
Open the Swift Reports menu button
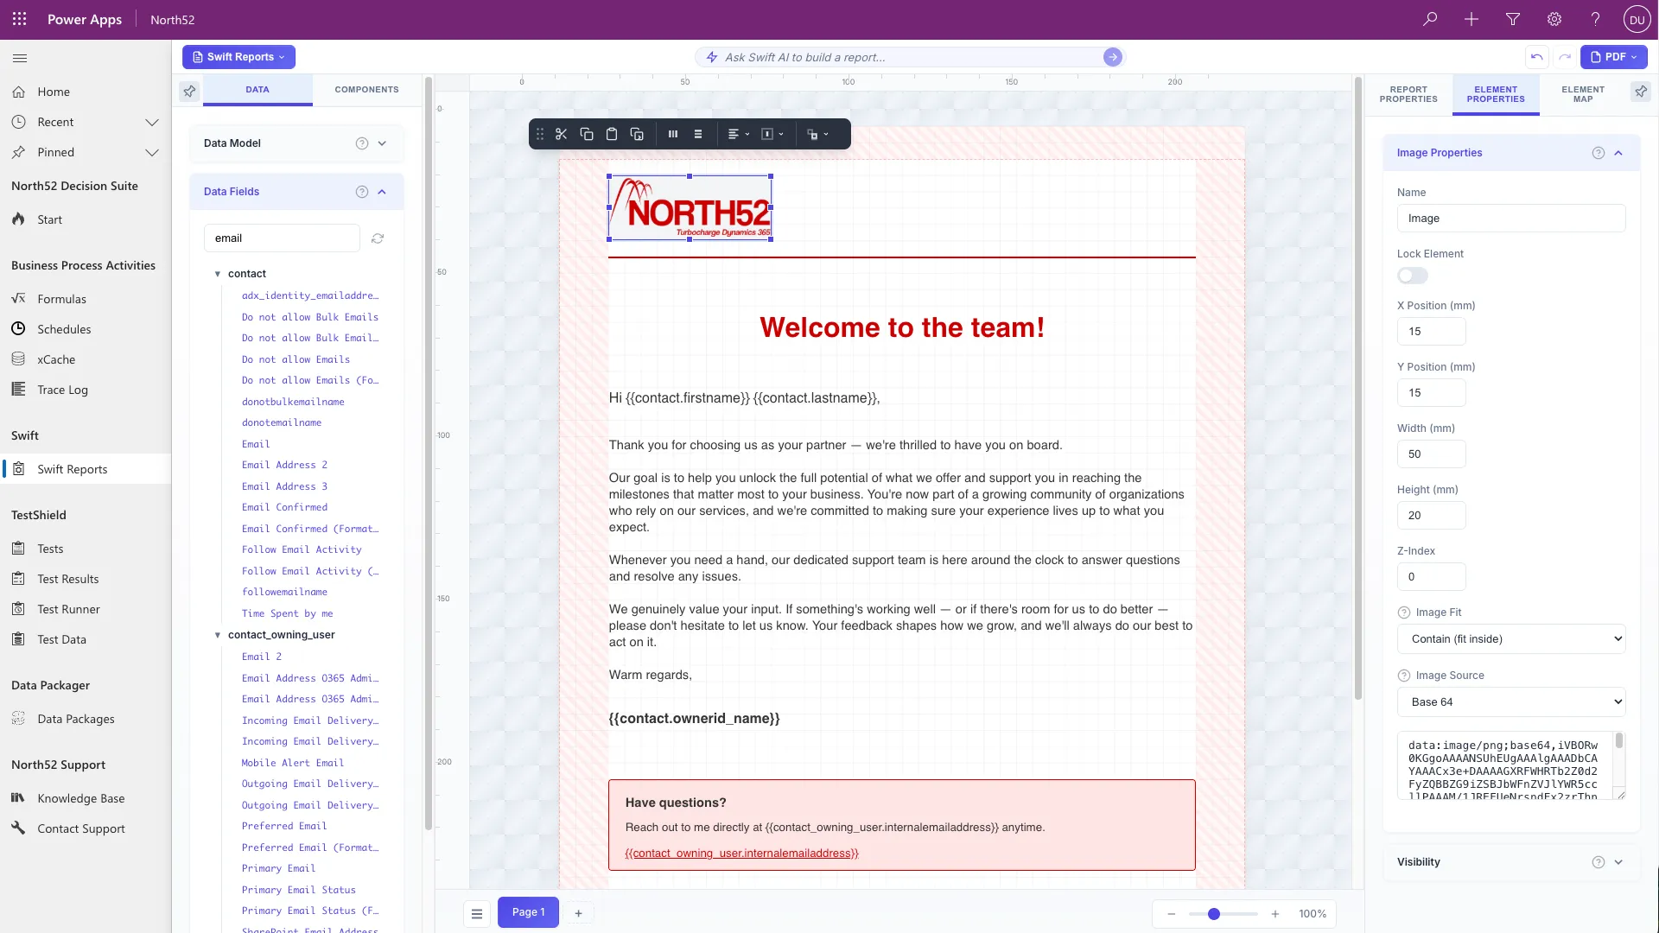click(238, 57)
